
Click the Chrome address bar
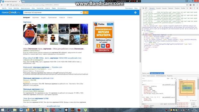[98, 5]
